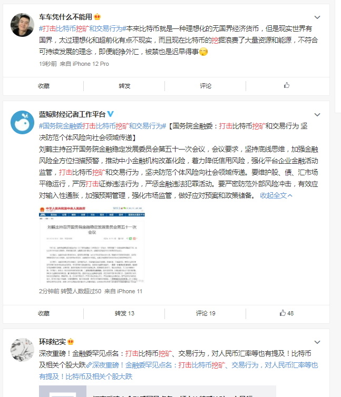Click crown badge next to 环球纪实
The width and height of the screenshot is (341, 397).
pos(71,342)
